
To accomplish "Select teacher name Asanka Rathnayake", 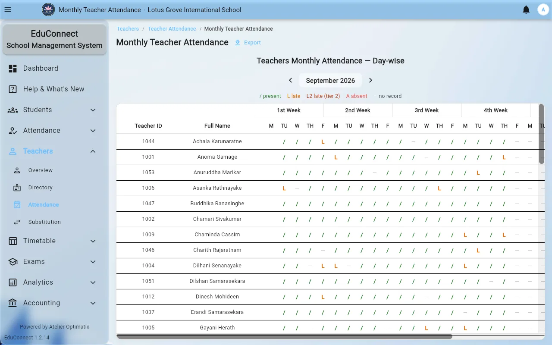I will 217,188.
